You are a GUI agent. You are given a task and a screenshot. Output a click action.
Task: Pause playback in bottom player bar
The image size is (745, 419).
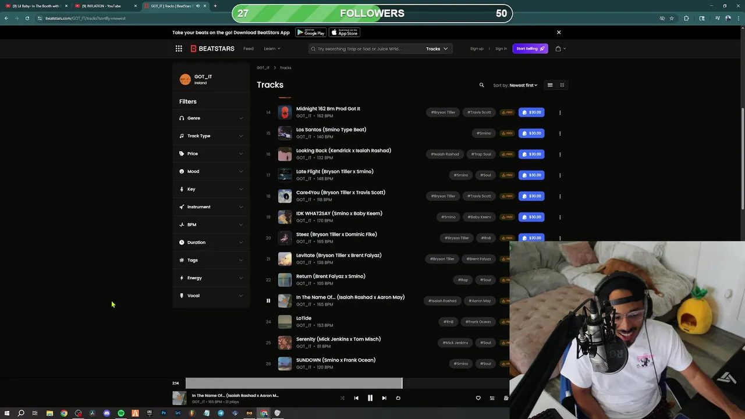[x=370, y=398]
